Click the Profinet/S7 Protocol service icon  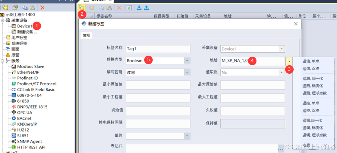14,84
